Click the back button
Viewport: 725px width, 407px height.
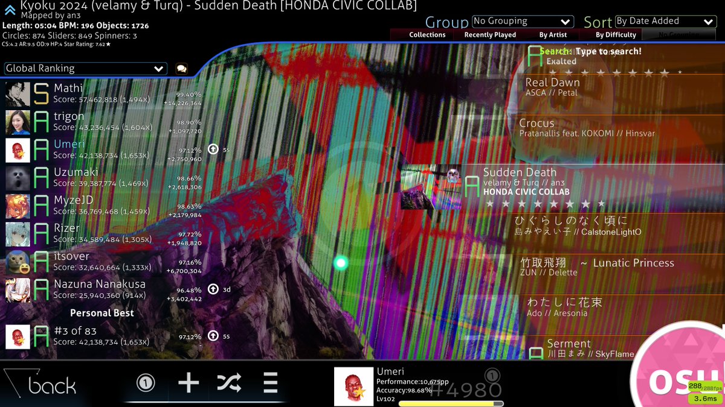(40, 384)
